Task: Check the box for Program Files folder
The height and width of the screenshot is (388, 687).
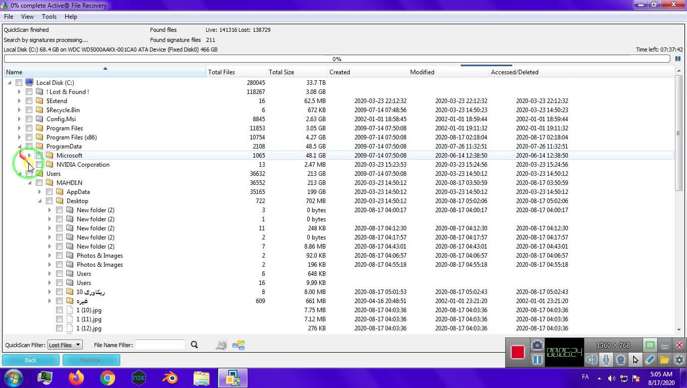Action: pyautogui.click(x=29, y=128)
